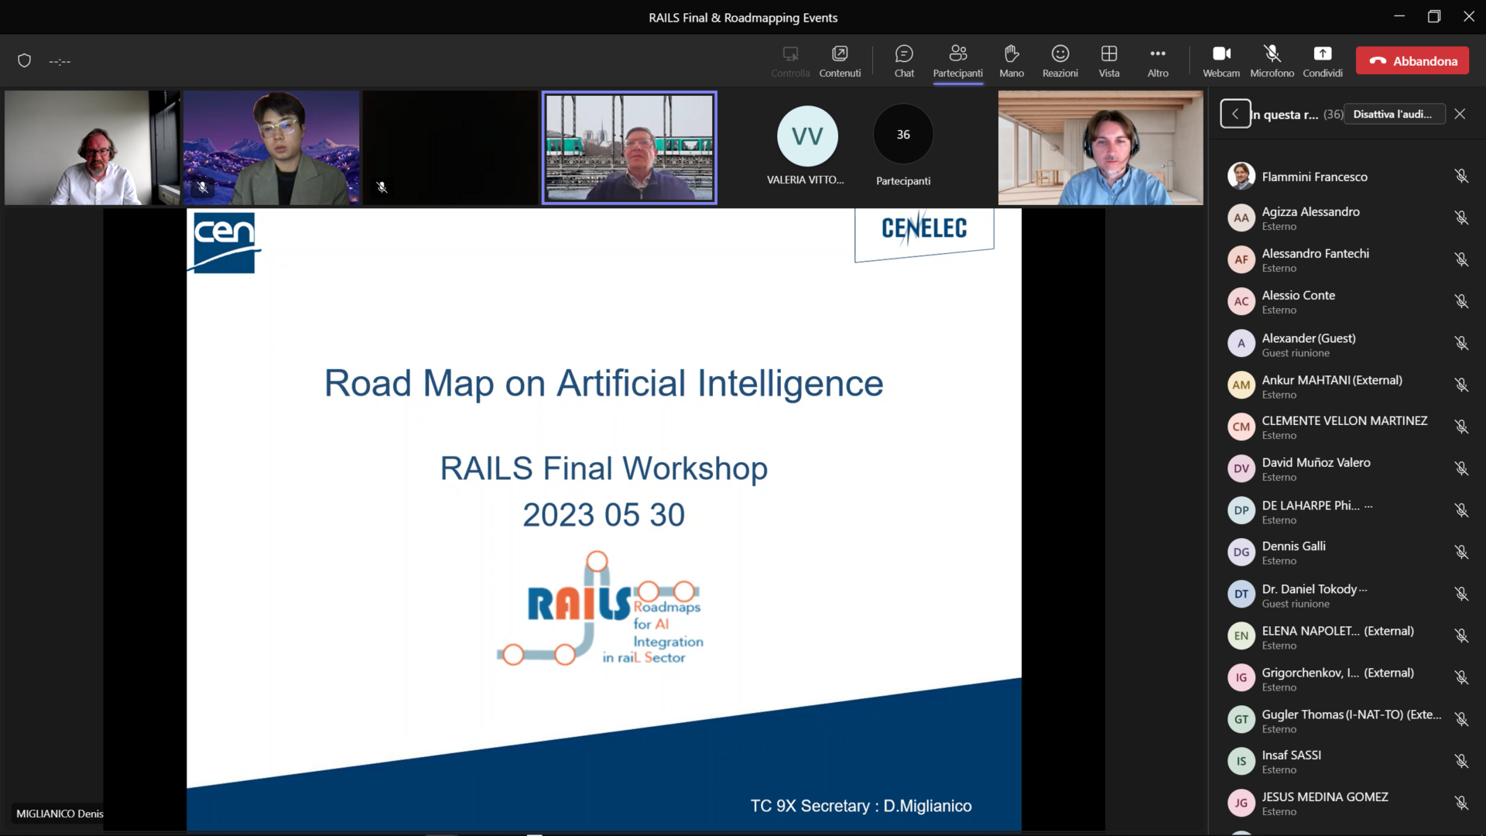This screenshot has width=1486, height=836.
Task: Open the Altro more-options menu
Action: tap(1157, 60)
